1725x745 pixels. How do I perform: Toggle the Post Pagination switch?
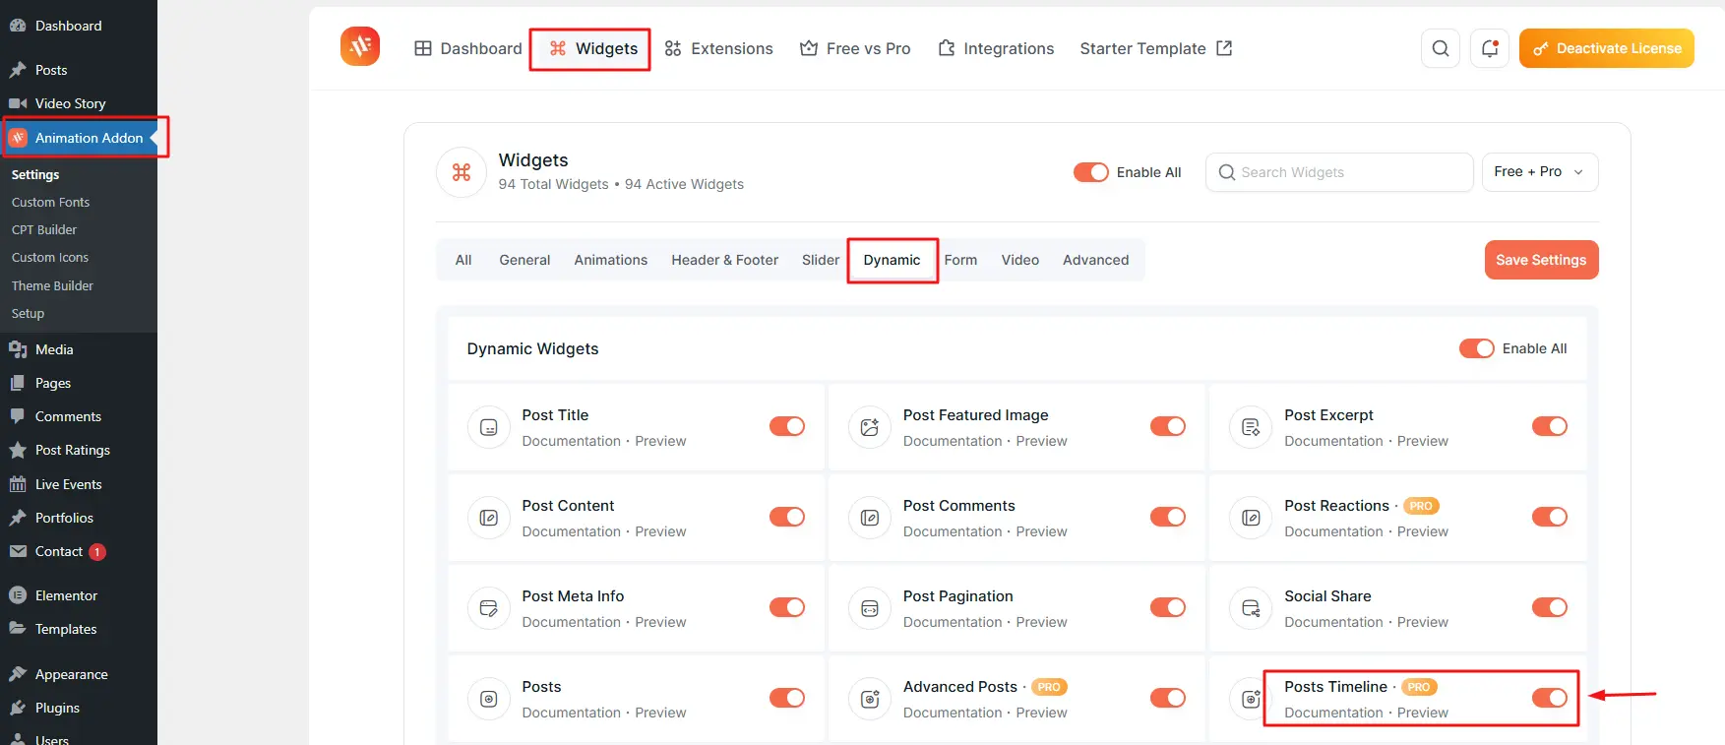pyautogui.click(x=1168, y=607)
